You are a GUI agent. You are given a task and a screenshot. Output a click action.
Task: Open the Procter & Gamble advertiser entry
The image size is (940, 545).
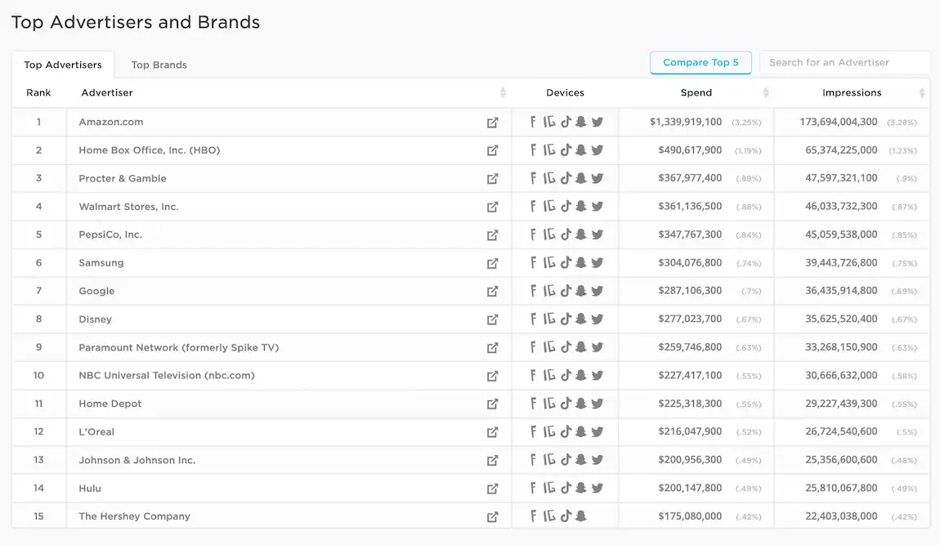122,178
